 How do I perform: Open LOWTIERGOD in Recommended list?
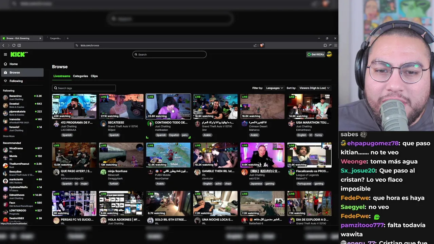point(22,212)
